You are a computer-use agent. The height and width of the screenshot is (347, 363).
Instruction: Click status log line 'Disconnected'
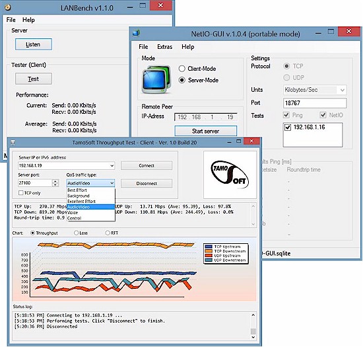tap(46, 327)
